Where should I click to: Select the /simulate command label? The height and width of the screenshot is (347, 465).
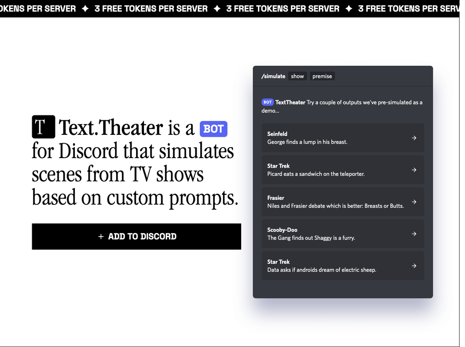pyautogui.click(x=273, y=76)
